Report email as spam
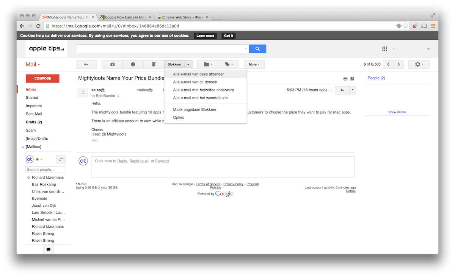The image size is (455, 277). pyautogui.click(x=133, y=64)
